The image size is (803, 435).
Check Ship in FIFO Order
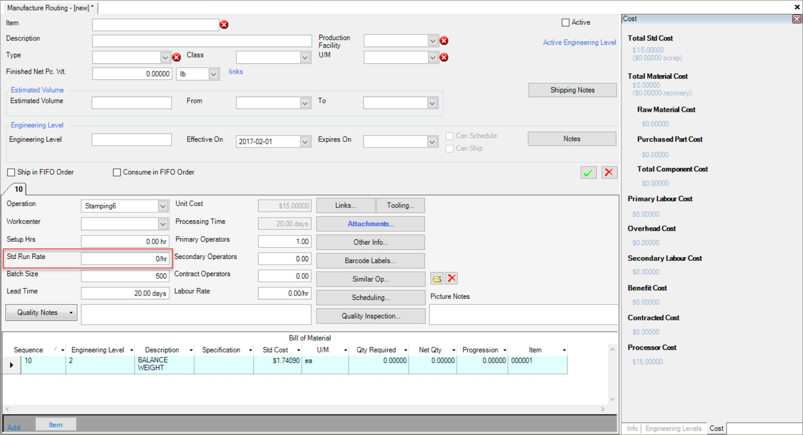click(x=11, y=172)
